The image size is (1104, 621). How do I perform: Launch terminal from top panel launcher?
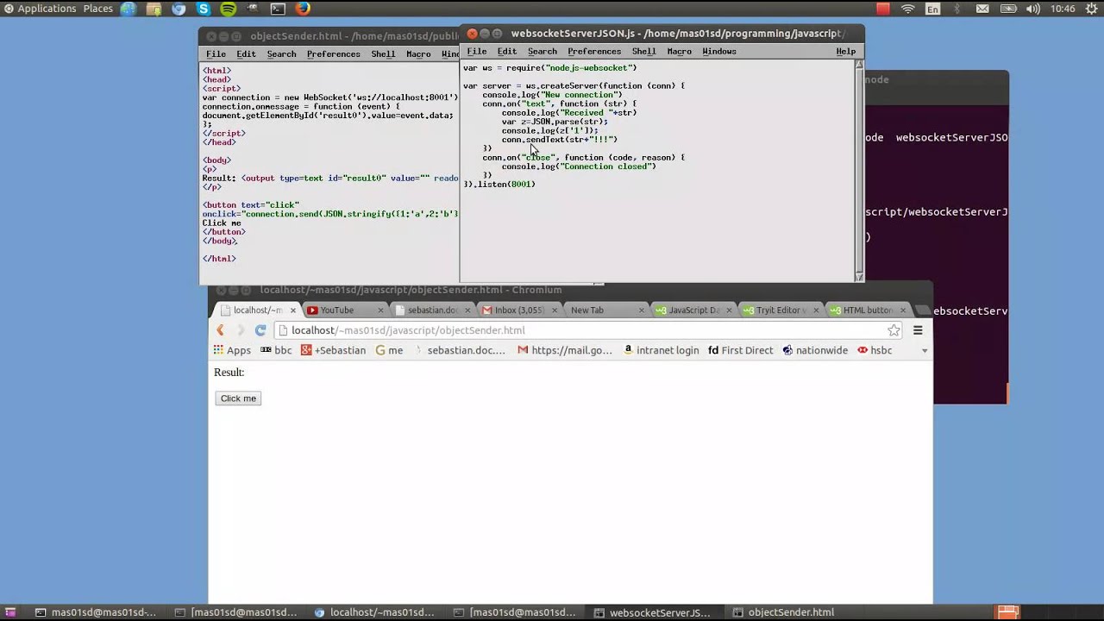[x=278, y=9]
